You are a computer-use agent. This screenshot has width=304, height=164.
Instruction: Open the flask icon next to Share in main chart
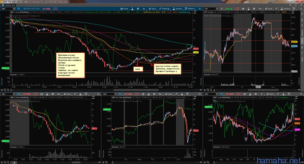click(132, 9)
